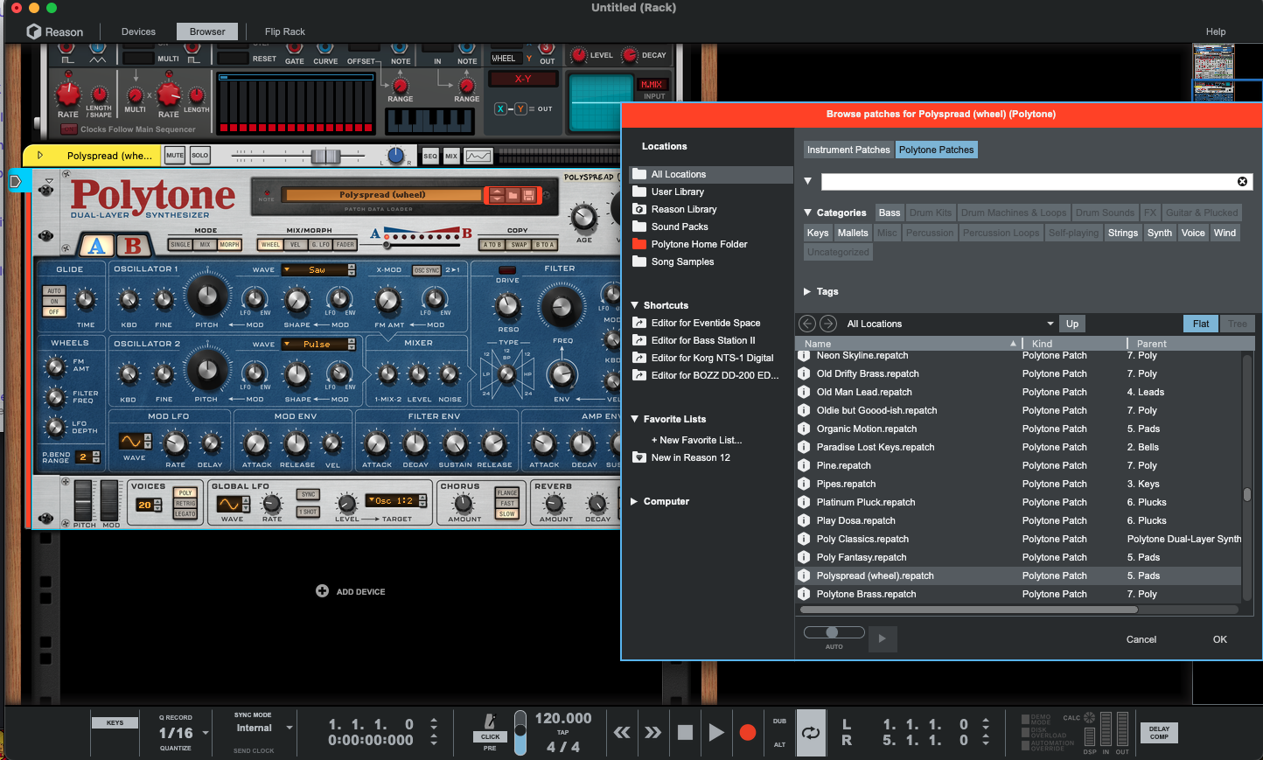1263x760 pixels.
Task: Solo the Polyspread device
Action: (x=200, y=156)
